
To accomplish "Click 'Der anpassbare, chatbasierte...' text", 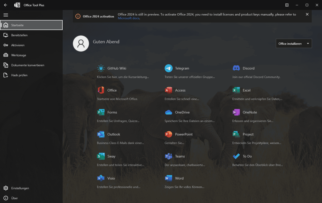I will (185, 165).
